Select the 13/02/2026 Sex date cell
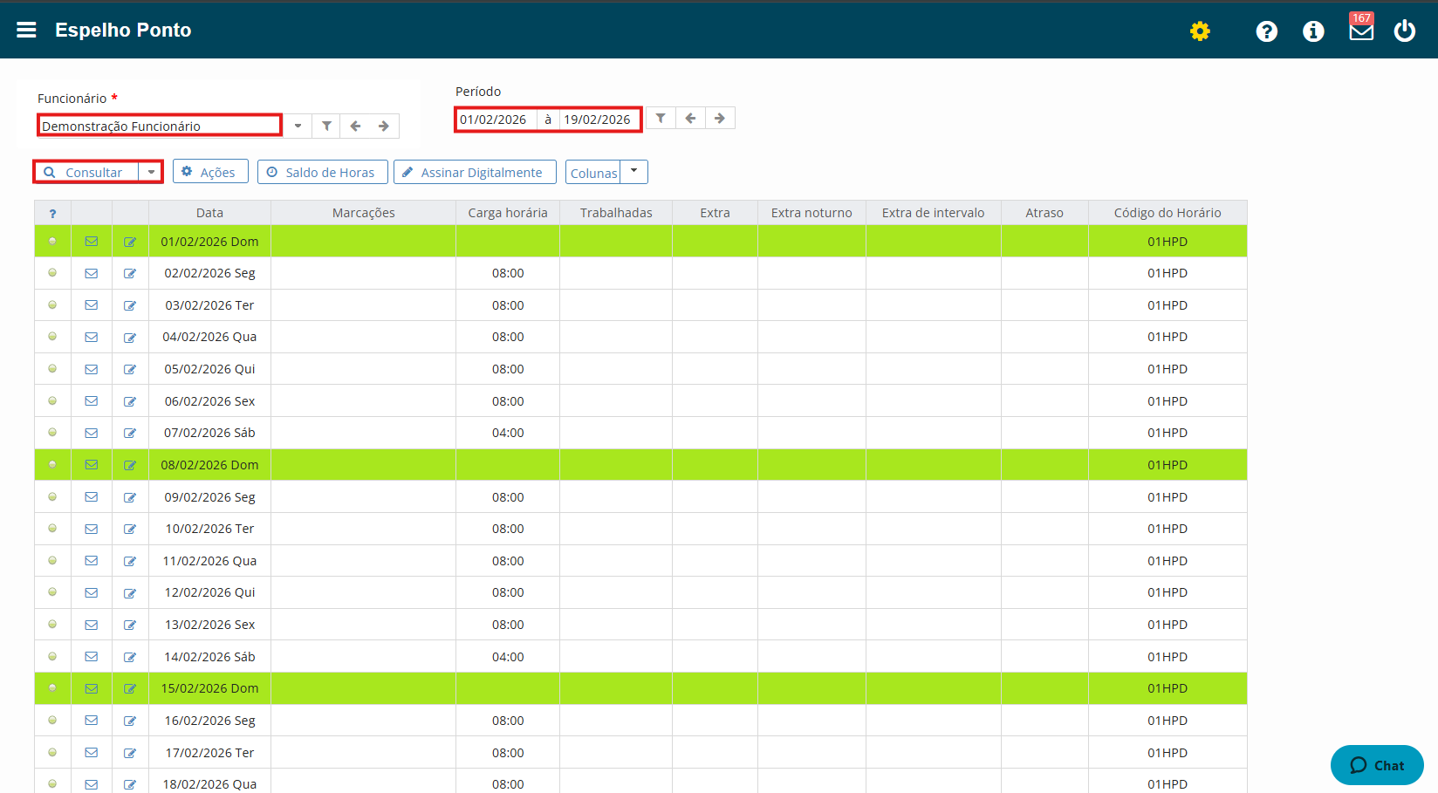Screen dimensions: 1438x793 click(209, 625)
